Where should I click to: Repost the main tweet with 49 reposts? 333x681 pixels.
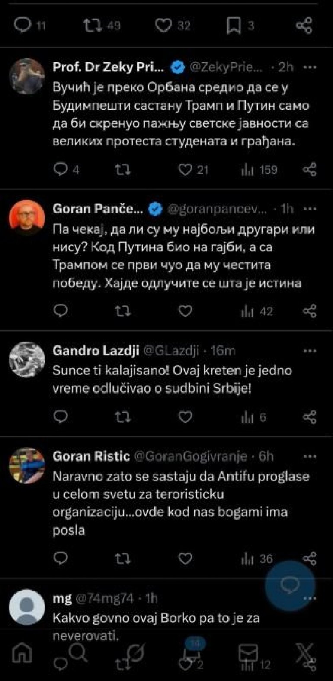(92, 26)
